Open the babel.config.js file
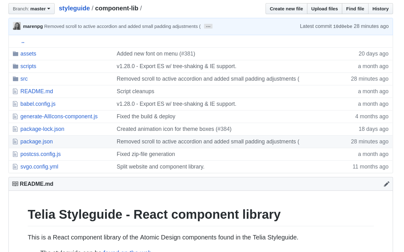The height and width of the screenshot is (252, 404). coord(38,104)
